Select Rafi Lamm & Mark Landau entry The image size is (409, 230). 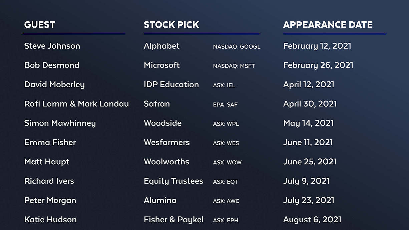coord(76,104)
